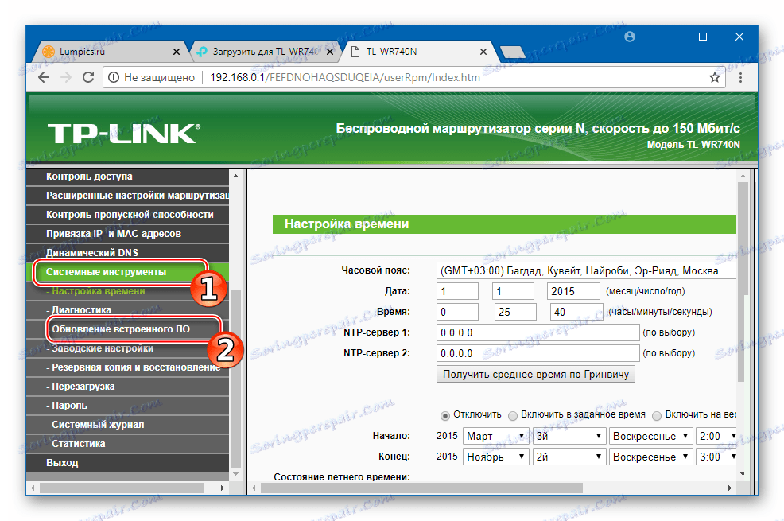Click the seconds field showing 40
This screenshot has width=784, height=521.
pos(576,312)
